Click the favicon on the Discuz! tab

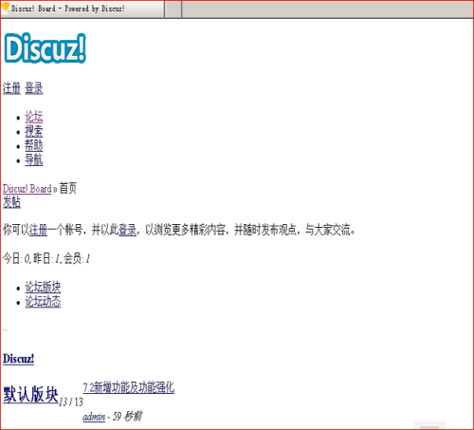point(6,8)
